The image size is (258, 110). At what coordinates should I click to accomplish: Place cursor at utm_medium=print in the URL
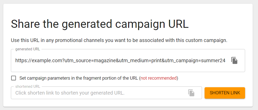141,61
